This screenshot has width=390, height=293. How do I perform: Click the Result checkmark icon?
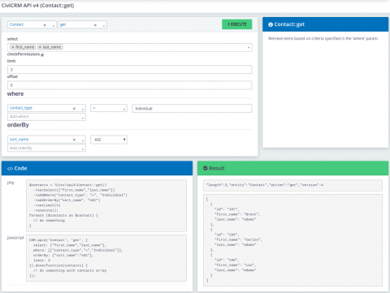pyautogui.click(x=206, y=168)
